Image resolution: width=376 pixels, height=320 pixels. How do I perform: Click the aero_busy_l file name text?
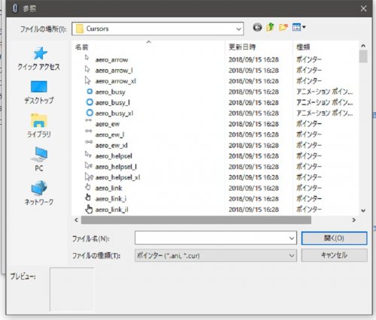[113, 103]
